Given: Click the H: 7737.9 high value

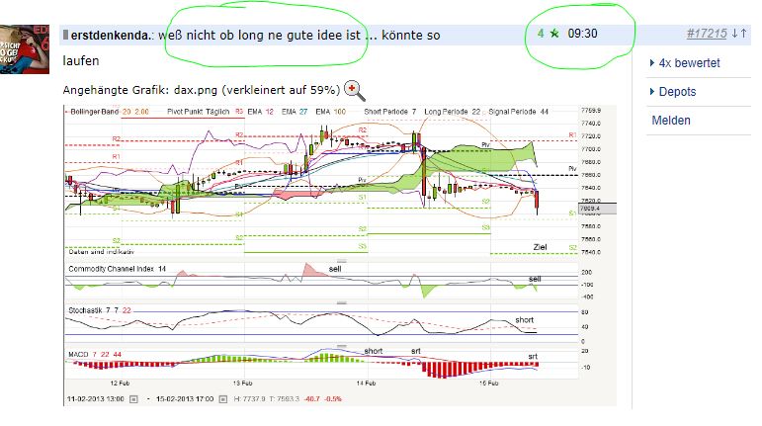Looking at the screenshot, I should coord(249,398).
